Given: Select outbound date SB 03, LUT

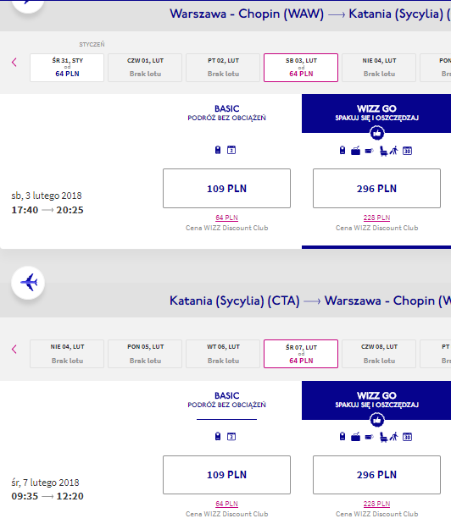Looking at the screenshot, I should [301, 68].
